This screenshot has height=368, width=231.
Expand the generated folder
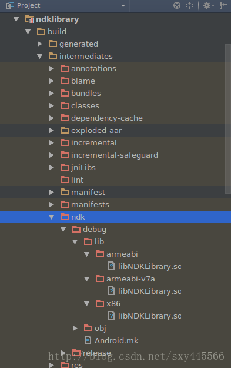coord(39,44)
